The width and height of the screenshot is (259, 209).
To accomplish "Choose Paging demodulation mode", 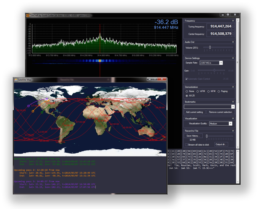I will tap(219, 92).
